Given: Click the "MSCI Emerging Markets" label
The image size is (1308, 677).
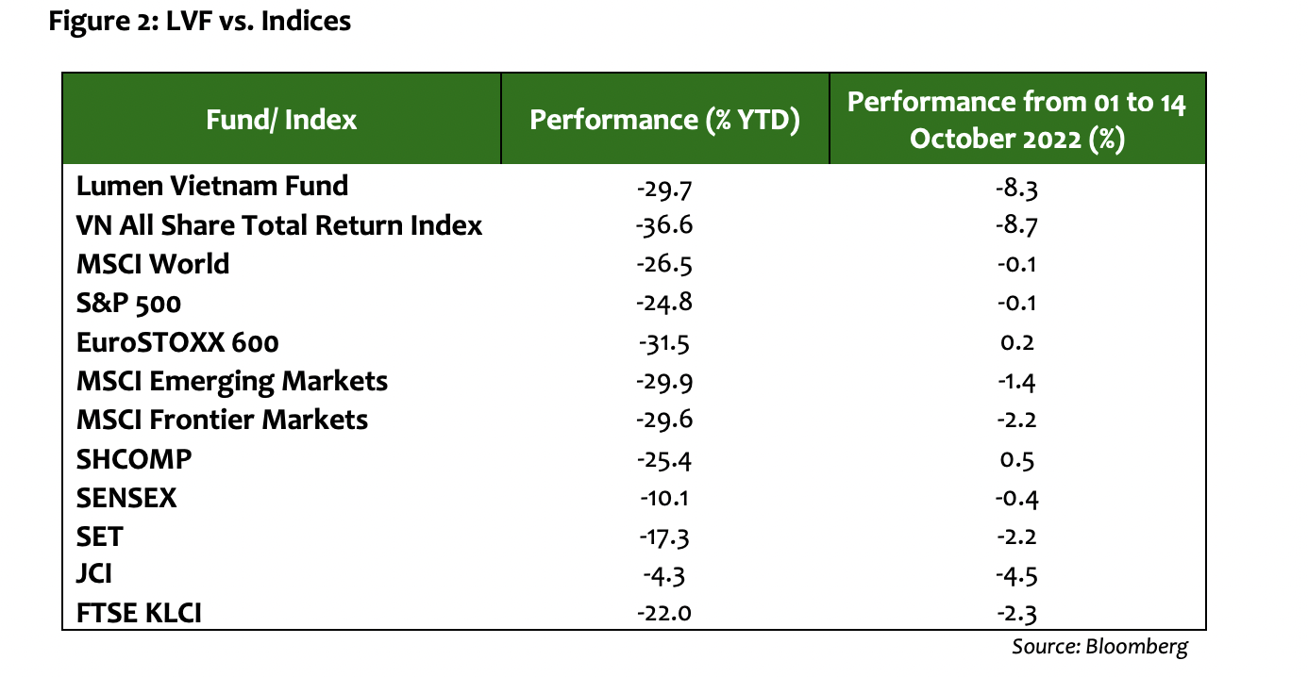Looking at the screenshot, I should pos(232,381).
